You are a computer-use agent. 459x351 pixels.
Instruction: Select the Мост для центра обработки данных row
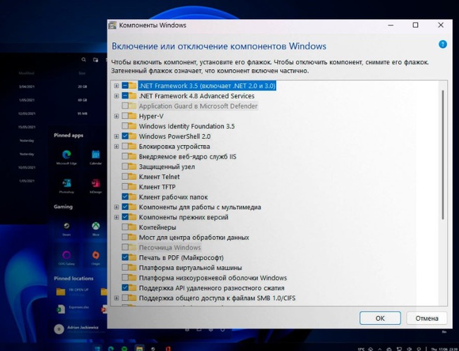pyautogui.click(x=193, y=238)
